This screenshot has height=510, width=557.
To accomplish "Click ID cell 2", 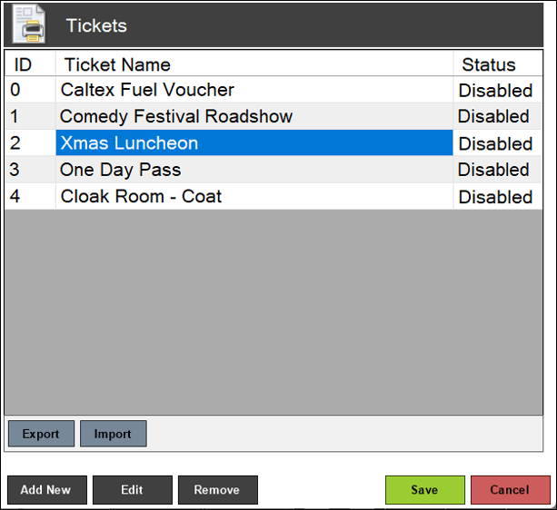I will click(30, 143).
